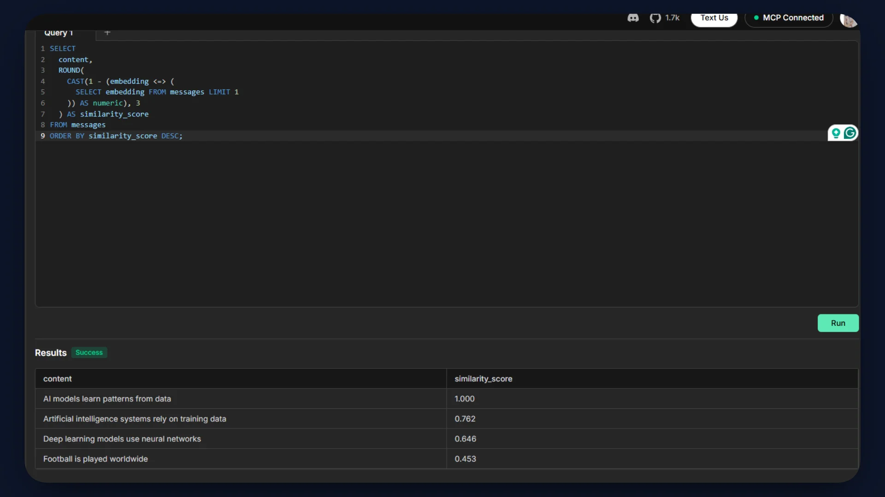Run the SQL query
Screen dimensions: 885x497
838,323
